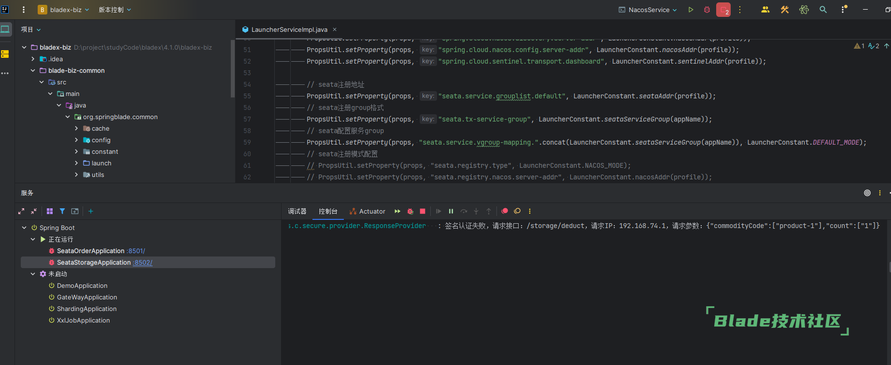Viewport: 891px width, 365px height.
Task: Open the 版本控制 version control dropdown
Action: tap(115, 10)
